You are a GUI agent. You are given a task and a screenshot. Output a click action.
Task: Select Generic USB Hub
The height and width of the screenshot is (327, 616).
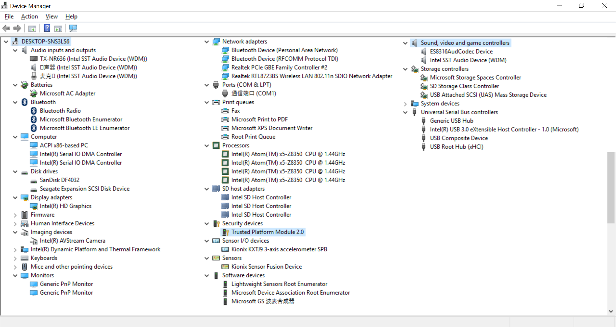451,121
